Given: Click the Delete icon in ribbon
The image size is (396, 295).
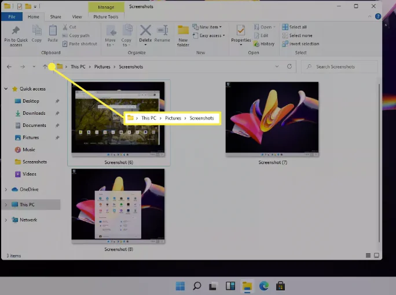Looking at the screenshot, I should coord(145,32).
